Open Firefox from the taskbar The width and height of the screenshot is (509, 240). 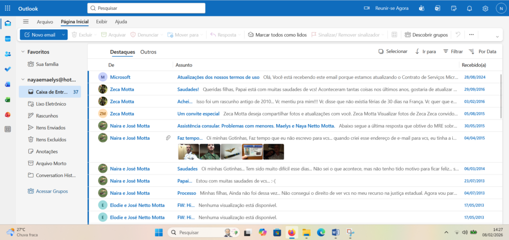click(291, 232)
